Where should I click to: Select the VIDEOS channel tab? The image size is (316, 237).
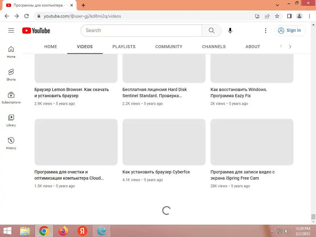click(x=85, y=47)
